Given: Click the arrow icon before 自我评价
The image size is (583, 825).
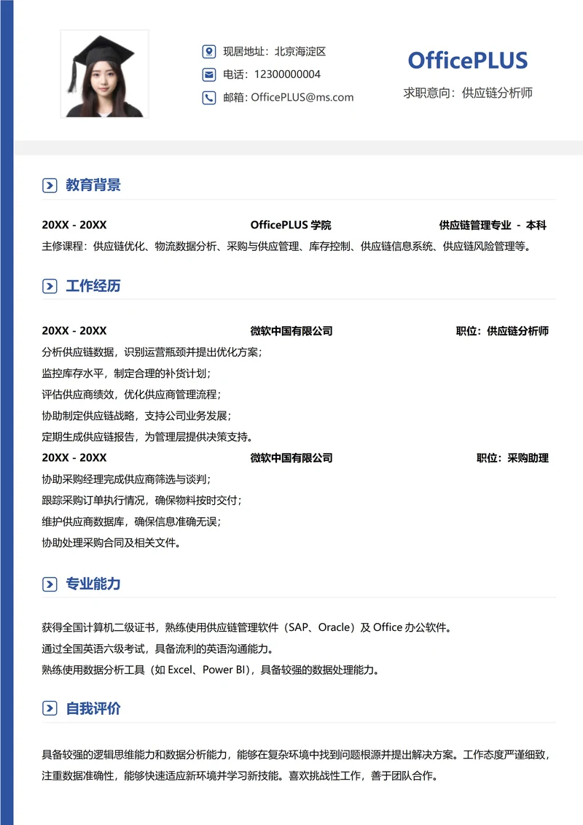Looking at the screenshot, I should (x=50, y=708).
